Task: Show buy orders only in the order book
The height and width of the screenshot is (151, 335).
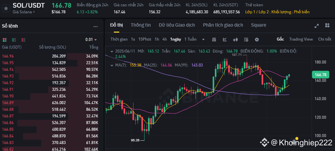Action: [x=14, y=40]
